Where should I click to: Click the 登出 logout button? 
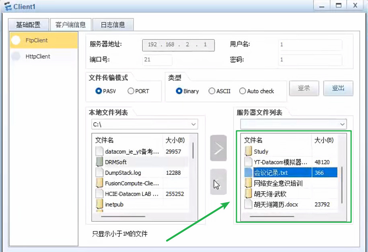pos(338,88)
